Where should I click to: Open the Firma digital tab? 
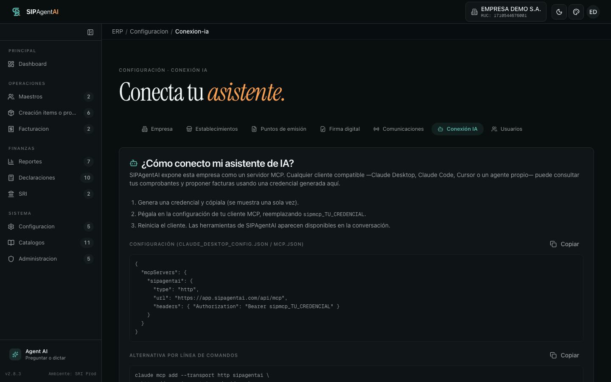point(340,129)
